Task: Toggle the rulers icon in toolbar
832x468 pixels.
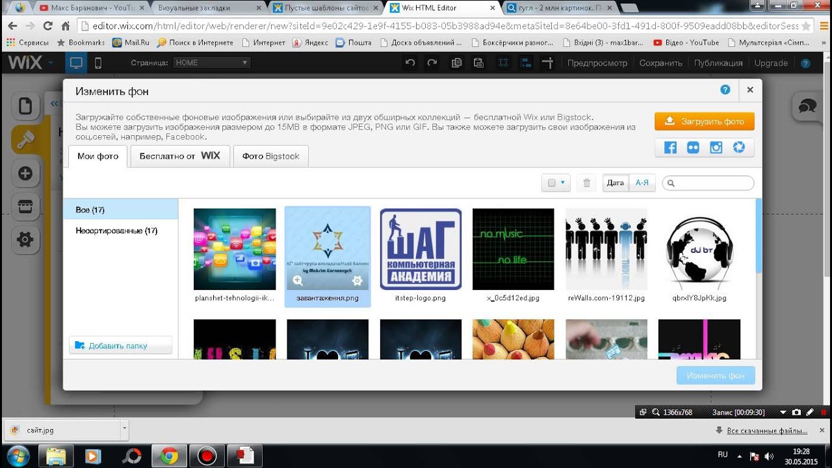Action: 547,63
